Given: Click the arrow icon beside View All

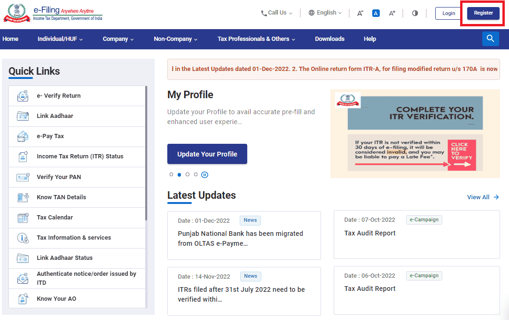Looking at the screenshot, I should [496, 197].
